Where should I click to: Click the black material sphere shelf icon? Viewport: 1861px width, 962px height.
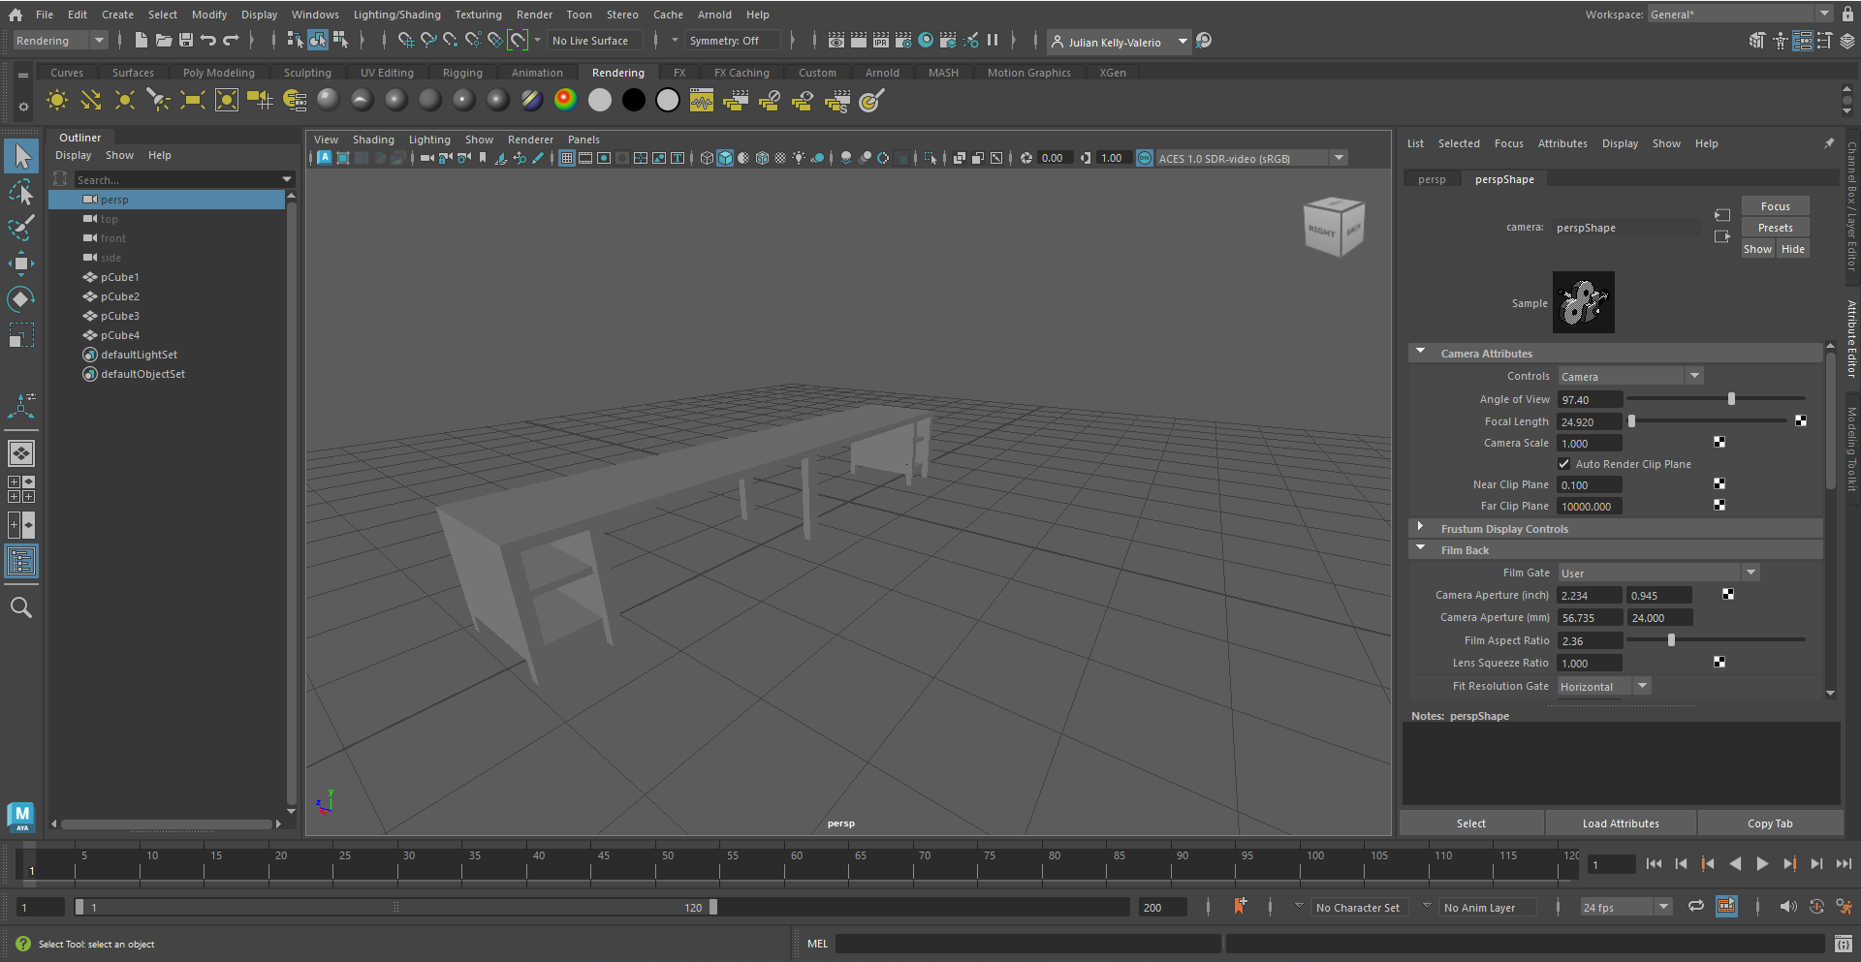634,101
